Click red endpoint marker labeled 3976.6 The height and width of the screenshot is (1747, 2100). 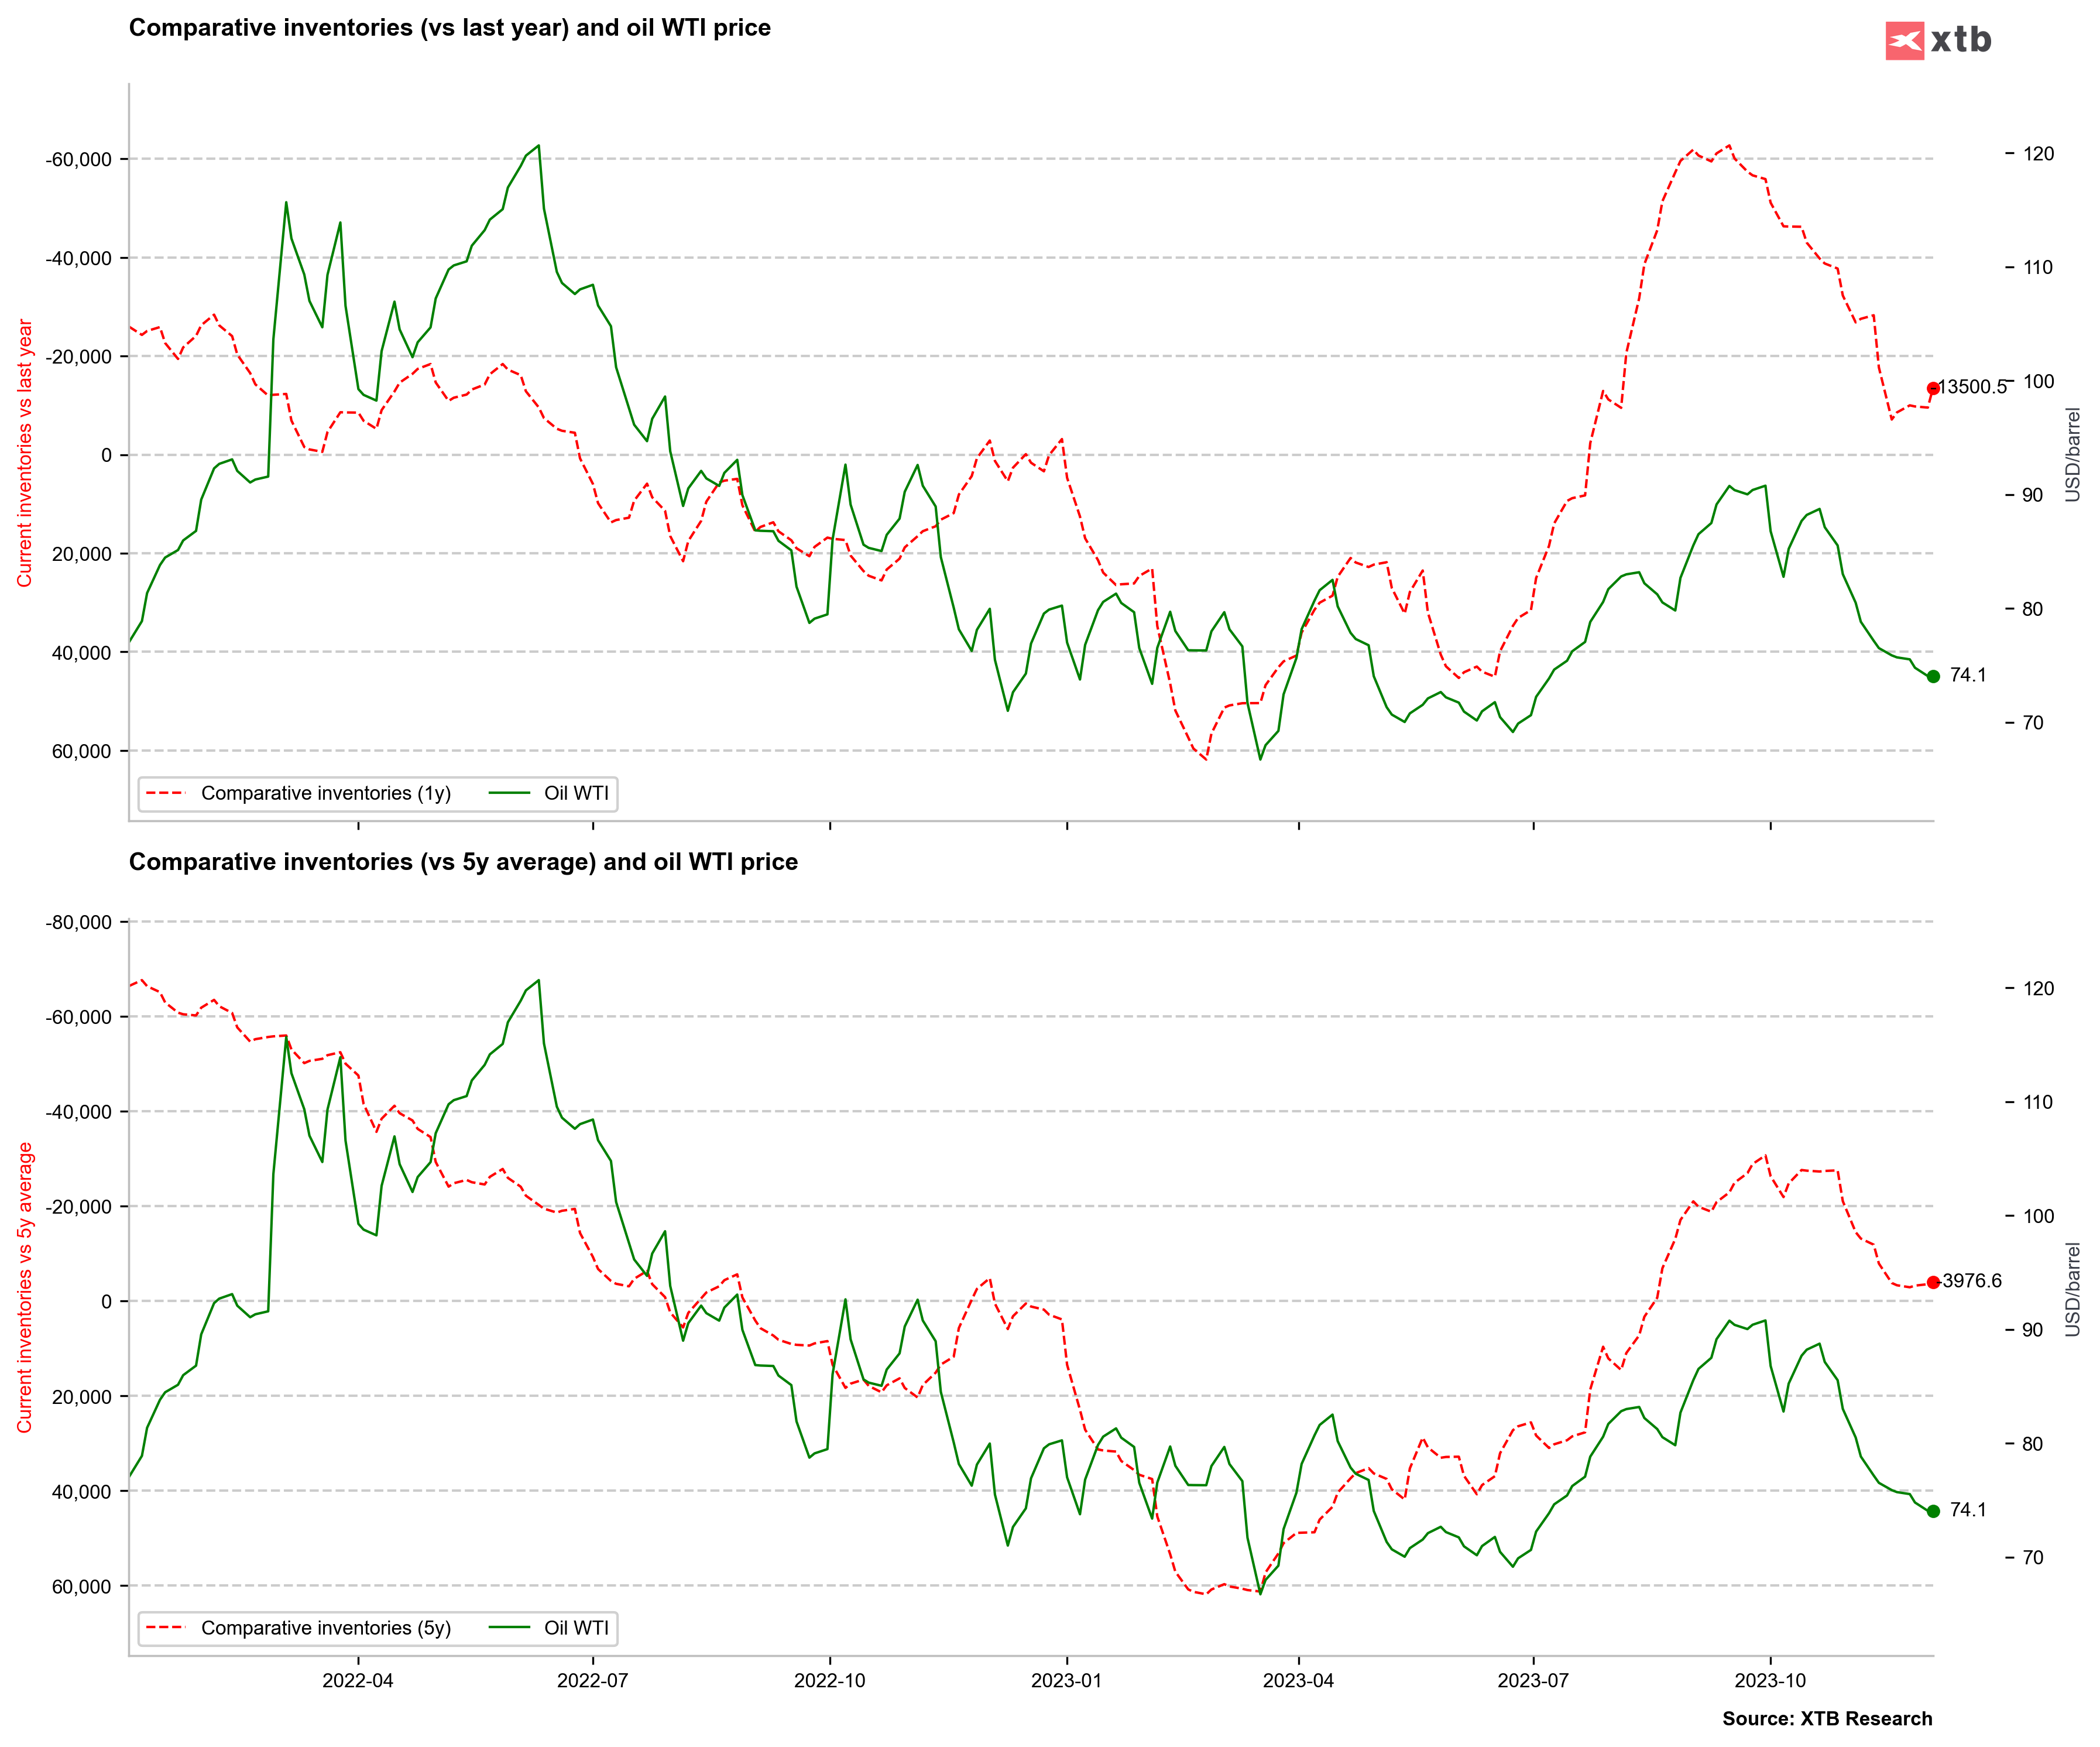click(x=1933, y=1282)
